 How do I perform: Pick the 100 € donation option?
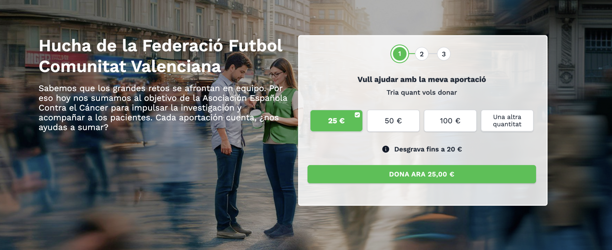point(450,121)
